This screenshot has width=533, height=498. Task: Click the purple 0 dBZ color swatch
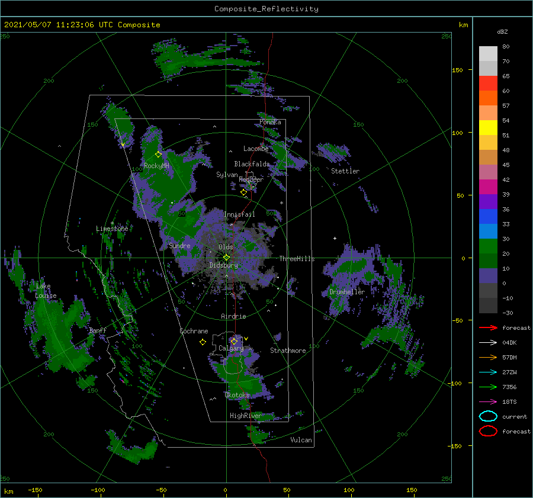488,276
